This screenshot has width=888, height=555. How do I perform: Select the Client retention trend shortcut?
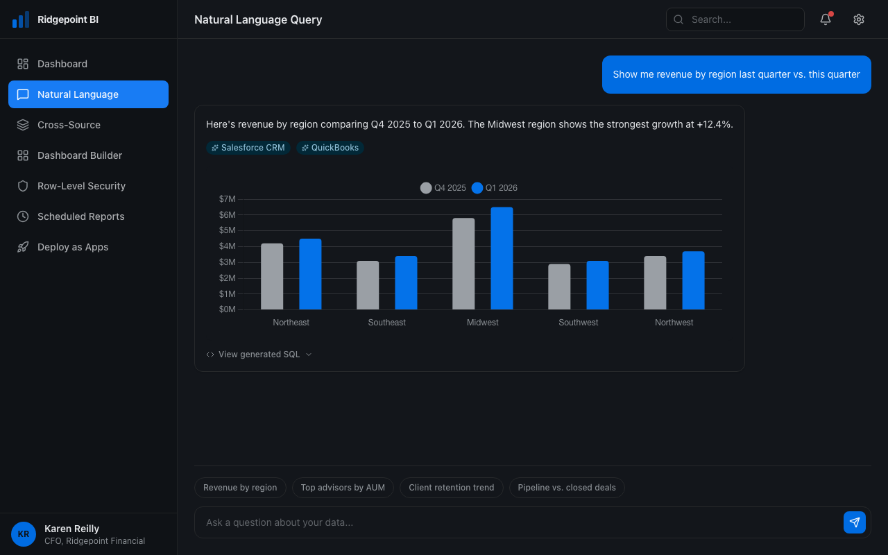pyautogui.click(x=451, y=487)
